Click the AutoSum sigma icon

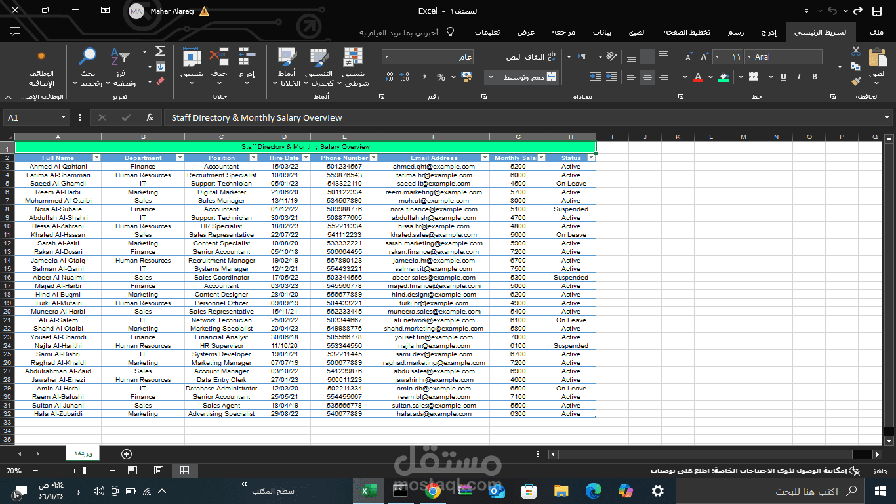160,51
